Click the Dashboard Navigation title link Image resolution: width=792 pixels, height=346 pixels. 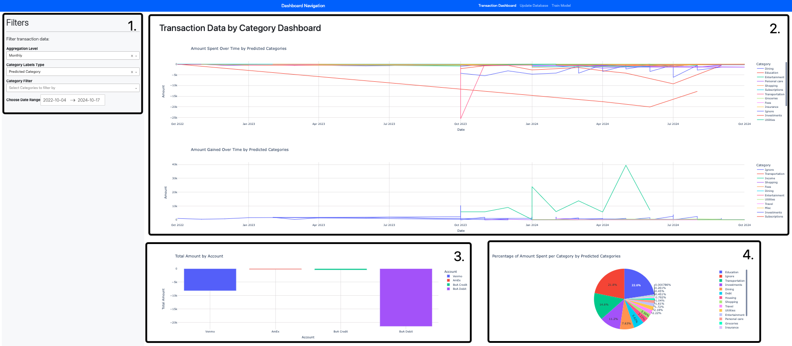pyautogui.click(x=303, y=5)
